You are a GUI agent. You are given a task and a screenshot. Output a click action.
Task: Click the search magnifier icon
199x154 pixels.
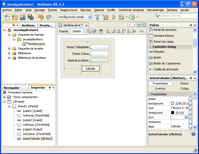(x=157, y=16)
